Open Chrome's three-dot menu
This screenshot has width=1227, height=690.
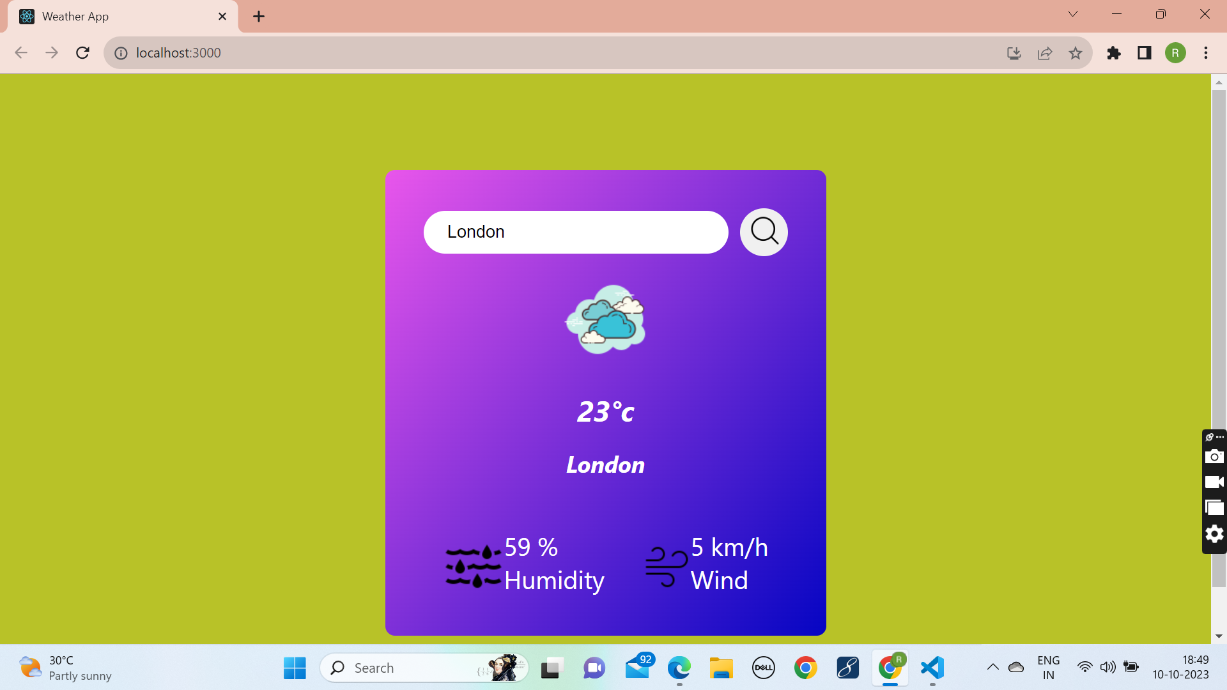click(1206, 53)
